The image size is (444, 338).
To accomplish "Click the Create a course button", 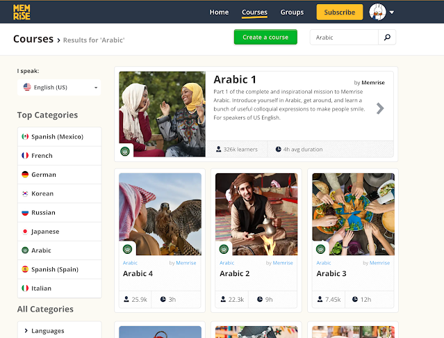I will [265, 37].
